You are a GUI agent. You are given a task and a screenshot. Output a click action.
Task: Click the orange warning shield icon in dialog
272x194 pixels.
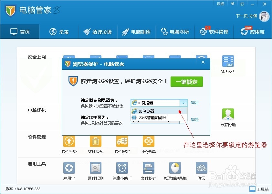(x=73, y=81)
